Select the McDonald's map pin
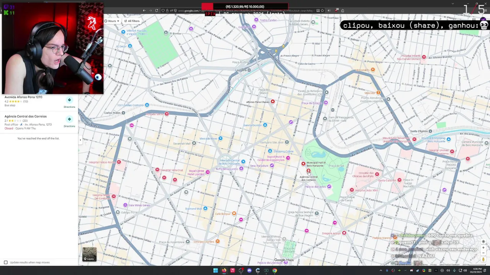The image size is (490, 275). pos(372,70)
